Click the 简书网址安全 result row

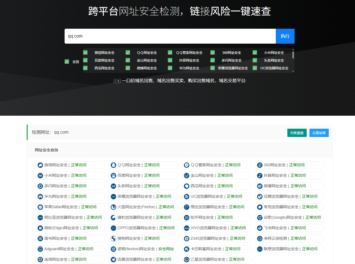click(x=70, y=239)
